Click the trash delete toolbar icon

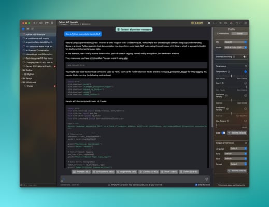(x=52, y=23)
